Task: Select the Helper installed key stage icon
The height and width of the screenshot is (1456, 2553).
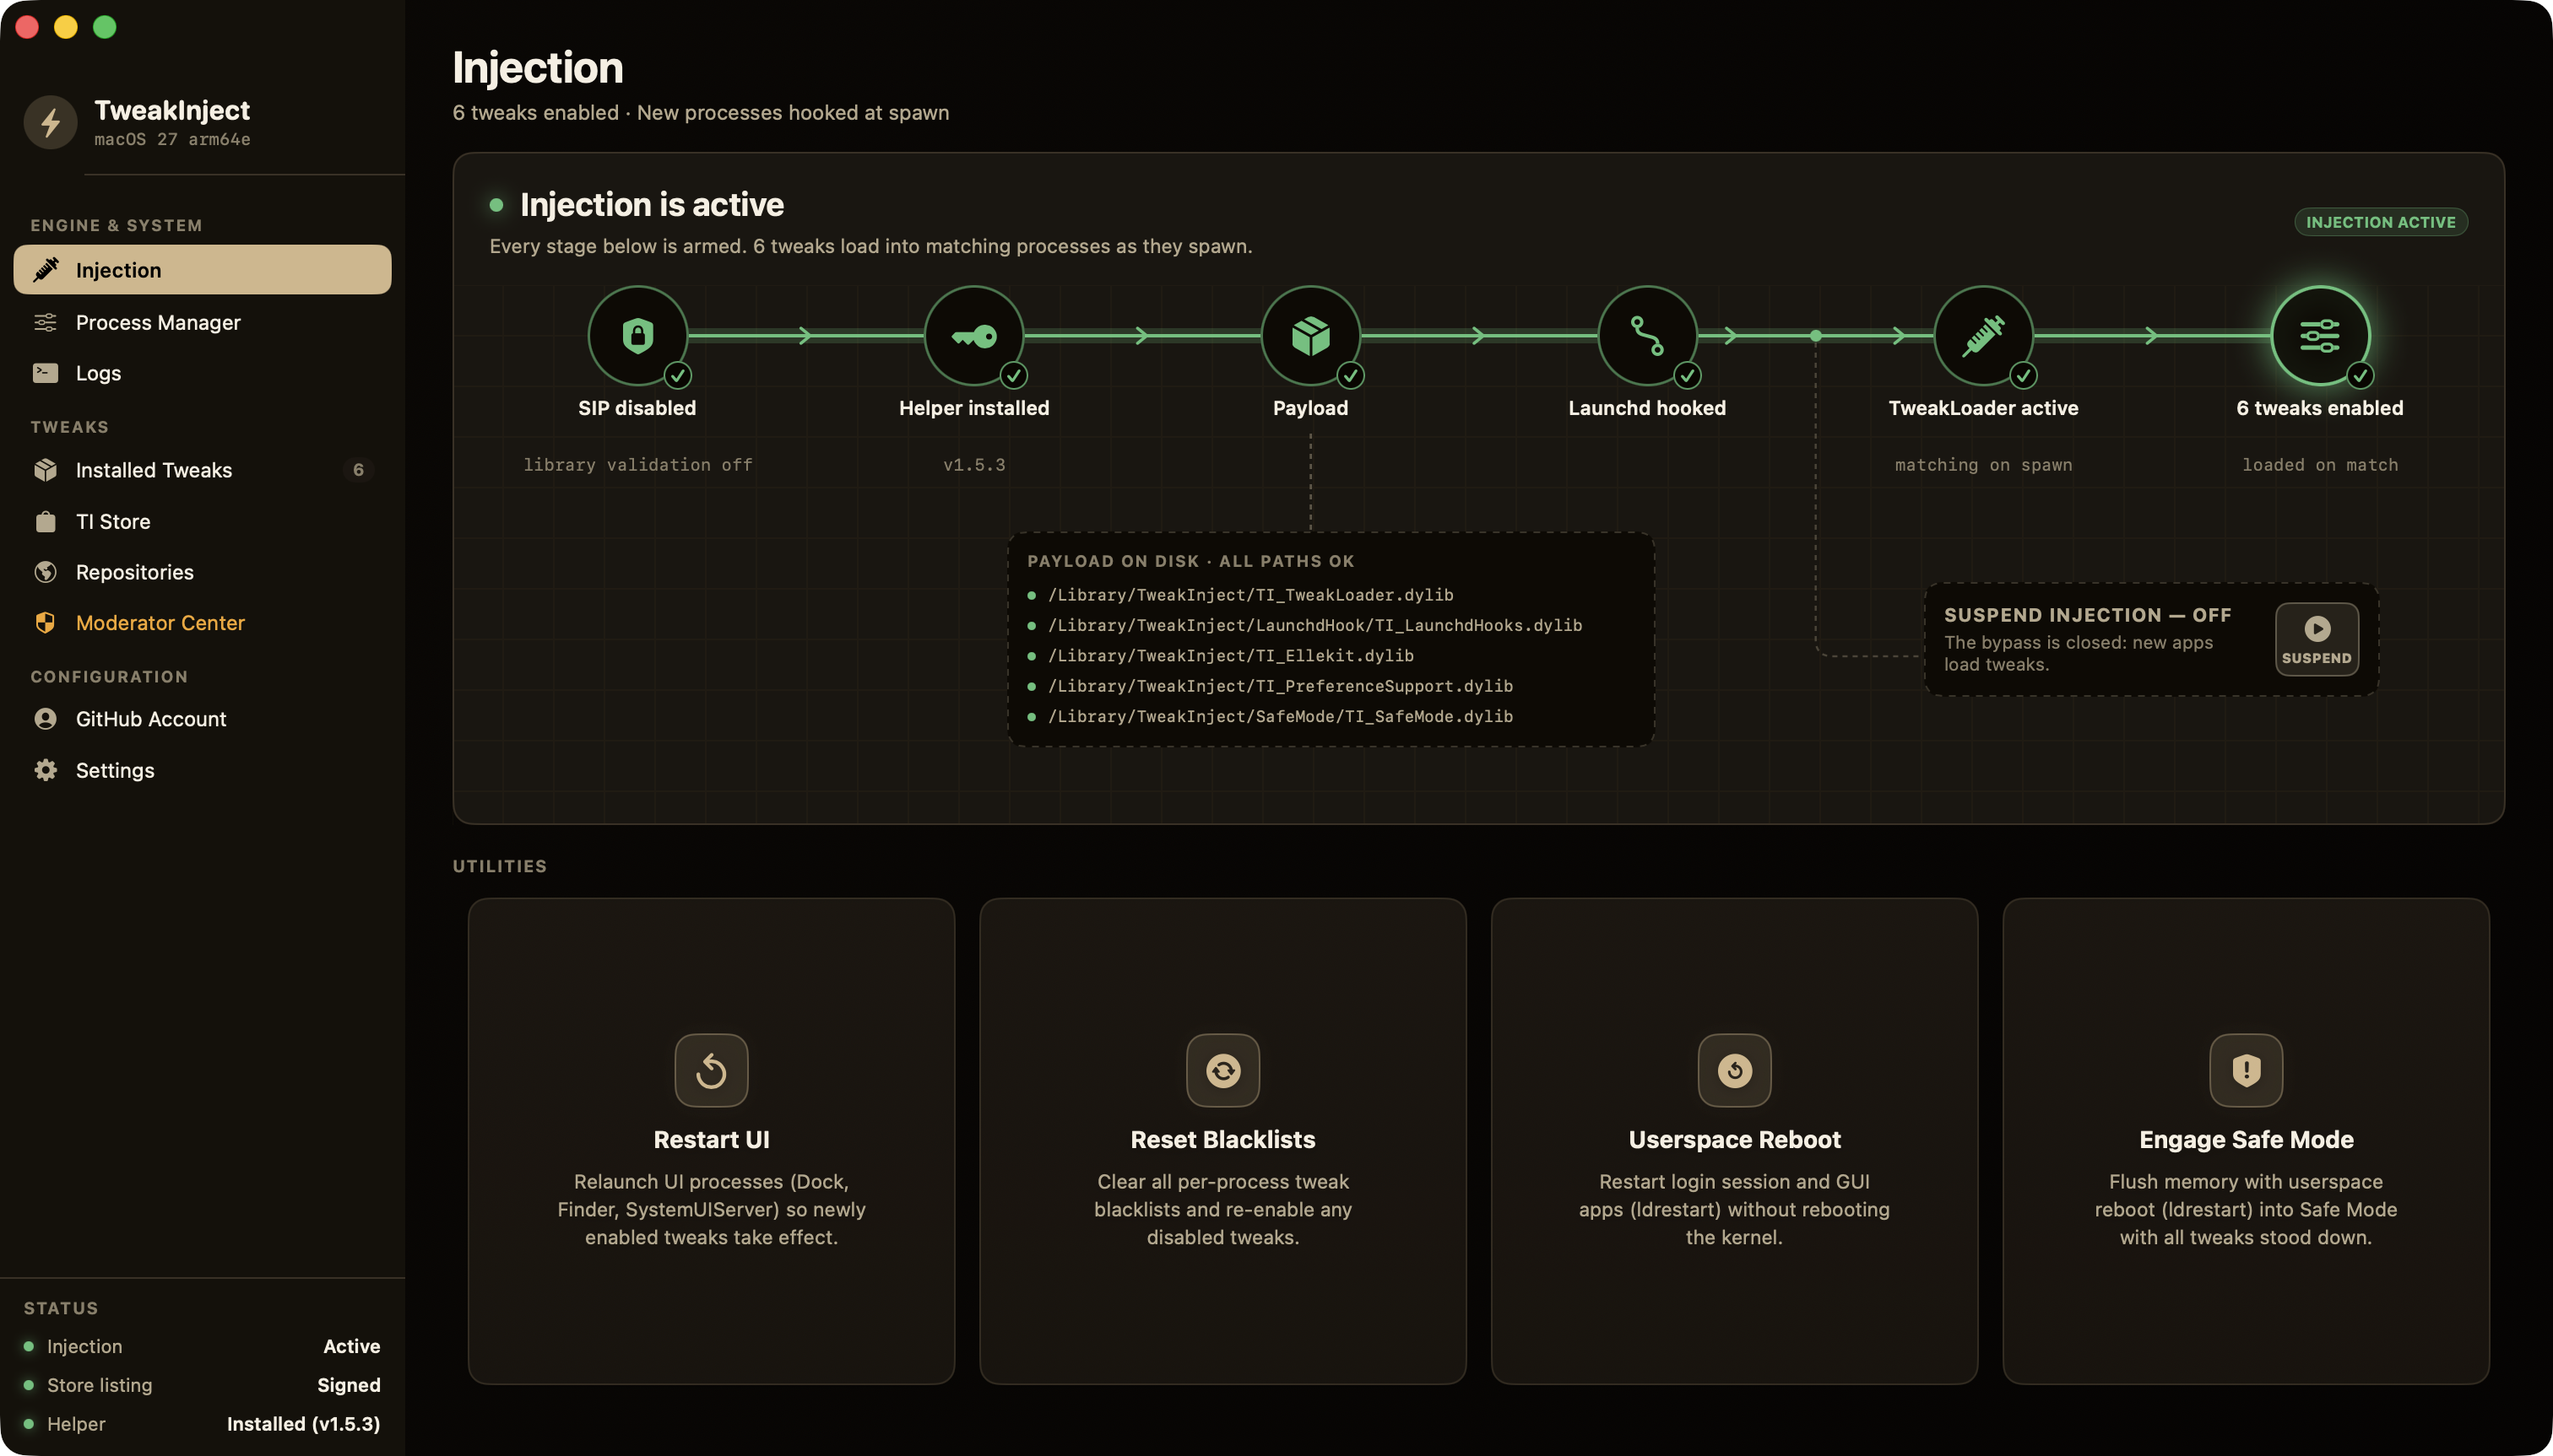Action: [973, 336]
